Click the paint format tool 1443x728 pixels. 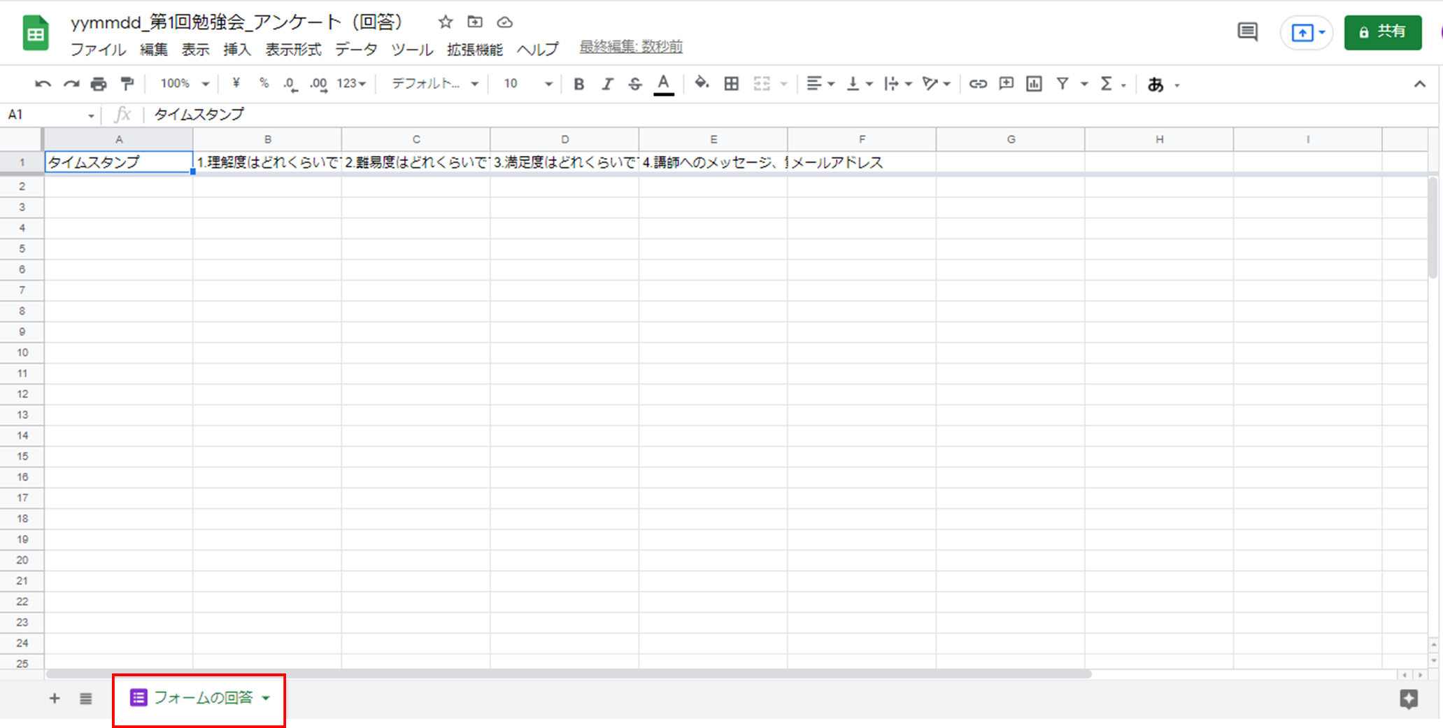127,83
